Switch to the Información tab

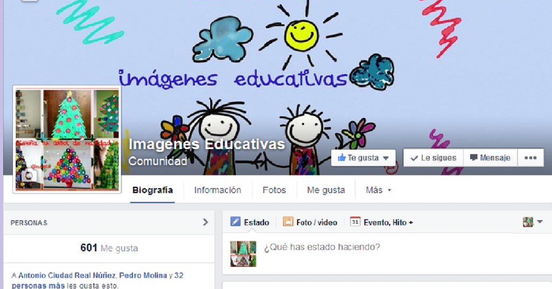tap(217, 190)
